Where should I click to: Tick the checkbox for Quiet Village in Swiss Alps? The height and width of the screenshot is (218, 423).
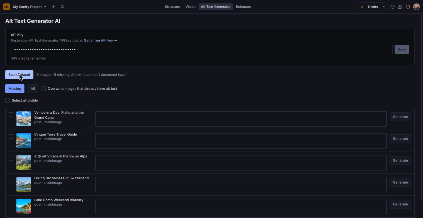click(11, 158)
